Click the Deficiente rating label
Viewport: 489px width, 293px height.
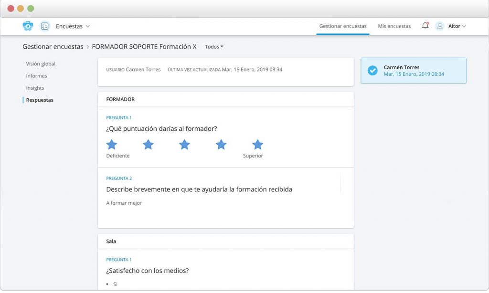(117, 156)
